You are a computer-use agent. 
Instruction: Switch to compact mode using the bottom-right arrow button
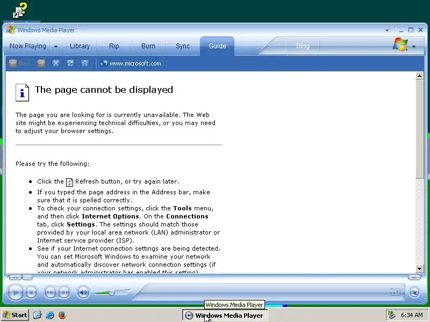(414, 292)
